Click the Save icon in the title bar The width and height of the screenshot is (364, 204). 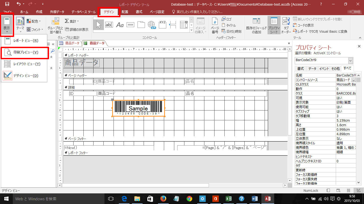click(x=7, y=4)
